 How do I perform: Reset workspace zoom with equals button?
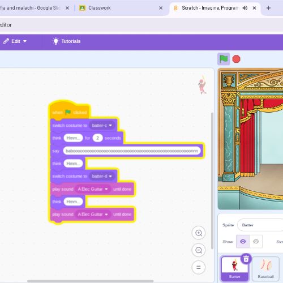click(199, 267)
